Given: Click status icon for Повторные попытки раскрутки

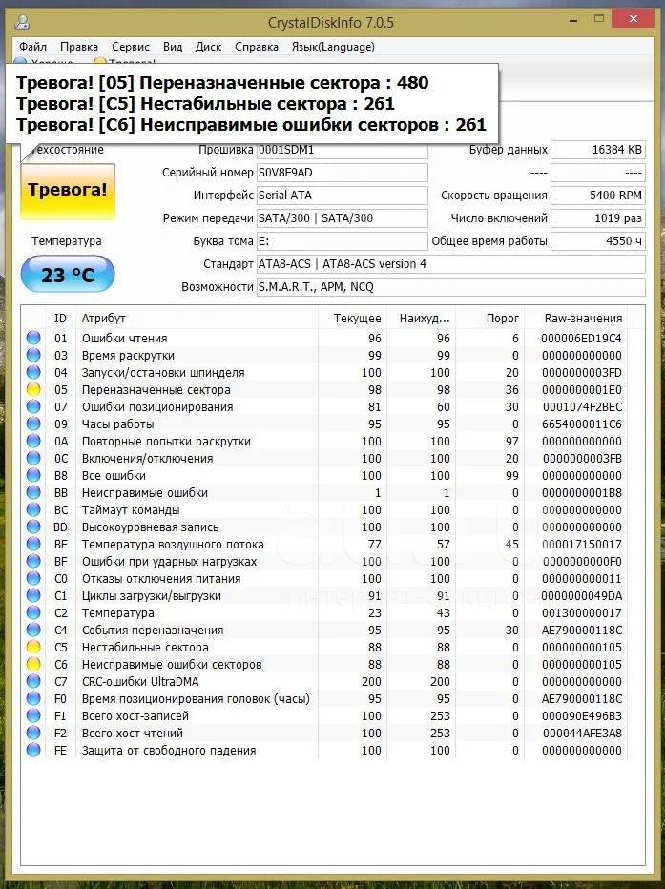Looking at the screenshot, I should [x=33, y=441].
